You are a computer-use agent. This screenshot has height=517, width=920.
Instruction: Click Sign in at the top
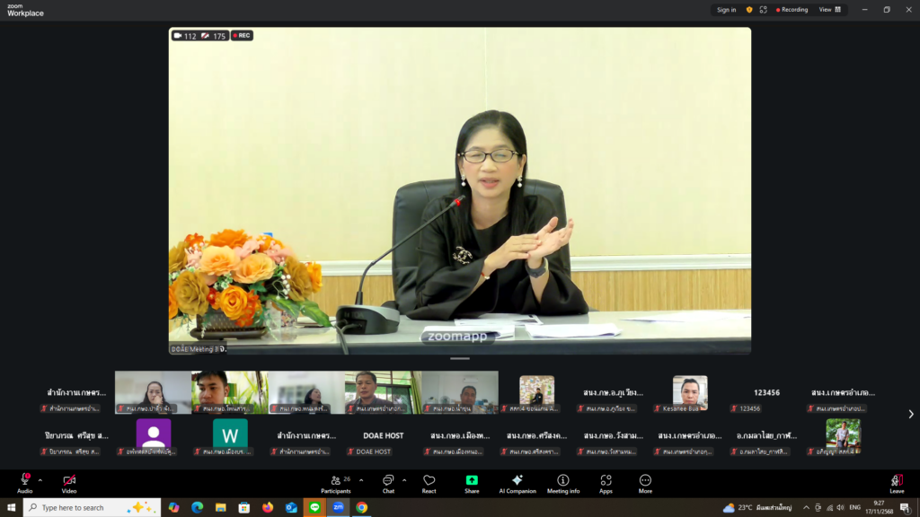coord(726,10)
